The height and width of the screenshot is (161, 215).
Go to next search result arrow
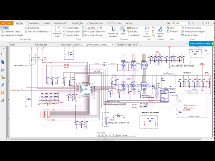coord(203,23)
